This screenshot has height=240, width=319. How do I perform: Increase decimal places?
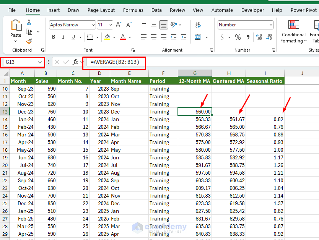(x=259, y=37)
